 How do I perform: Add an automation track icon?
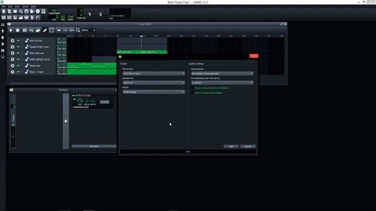point(38,30)
